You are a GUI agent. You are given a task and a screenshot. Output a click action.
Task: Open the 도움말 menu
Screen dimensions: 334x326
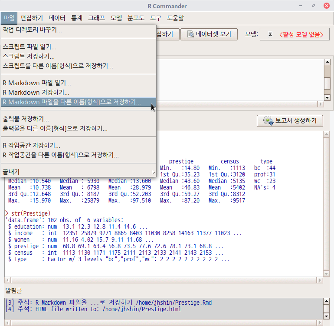(x=175, y=18)
